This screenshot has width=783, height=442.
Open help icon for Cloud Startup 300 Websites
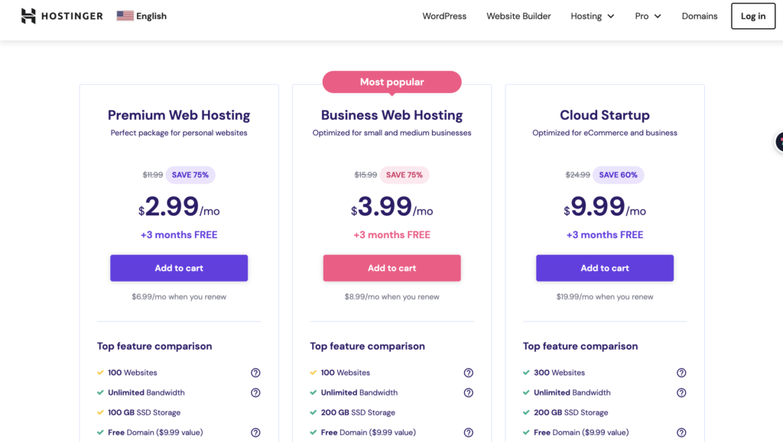[x=681, y=373]
